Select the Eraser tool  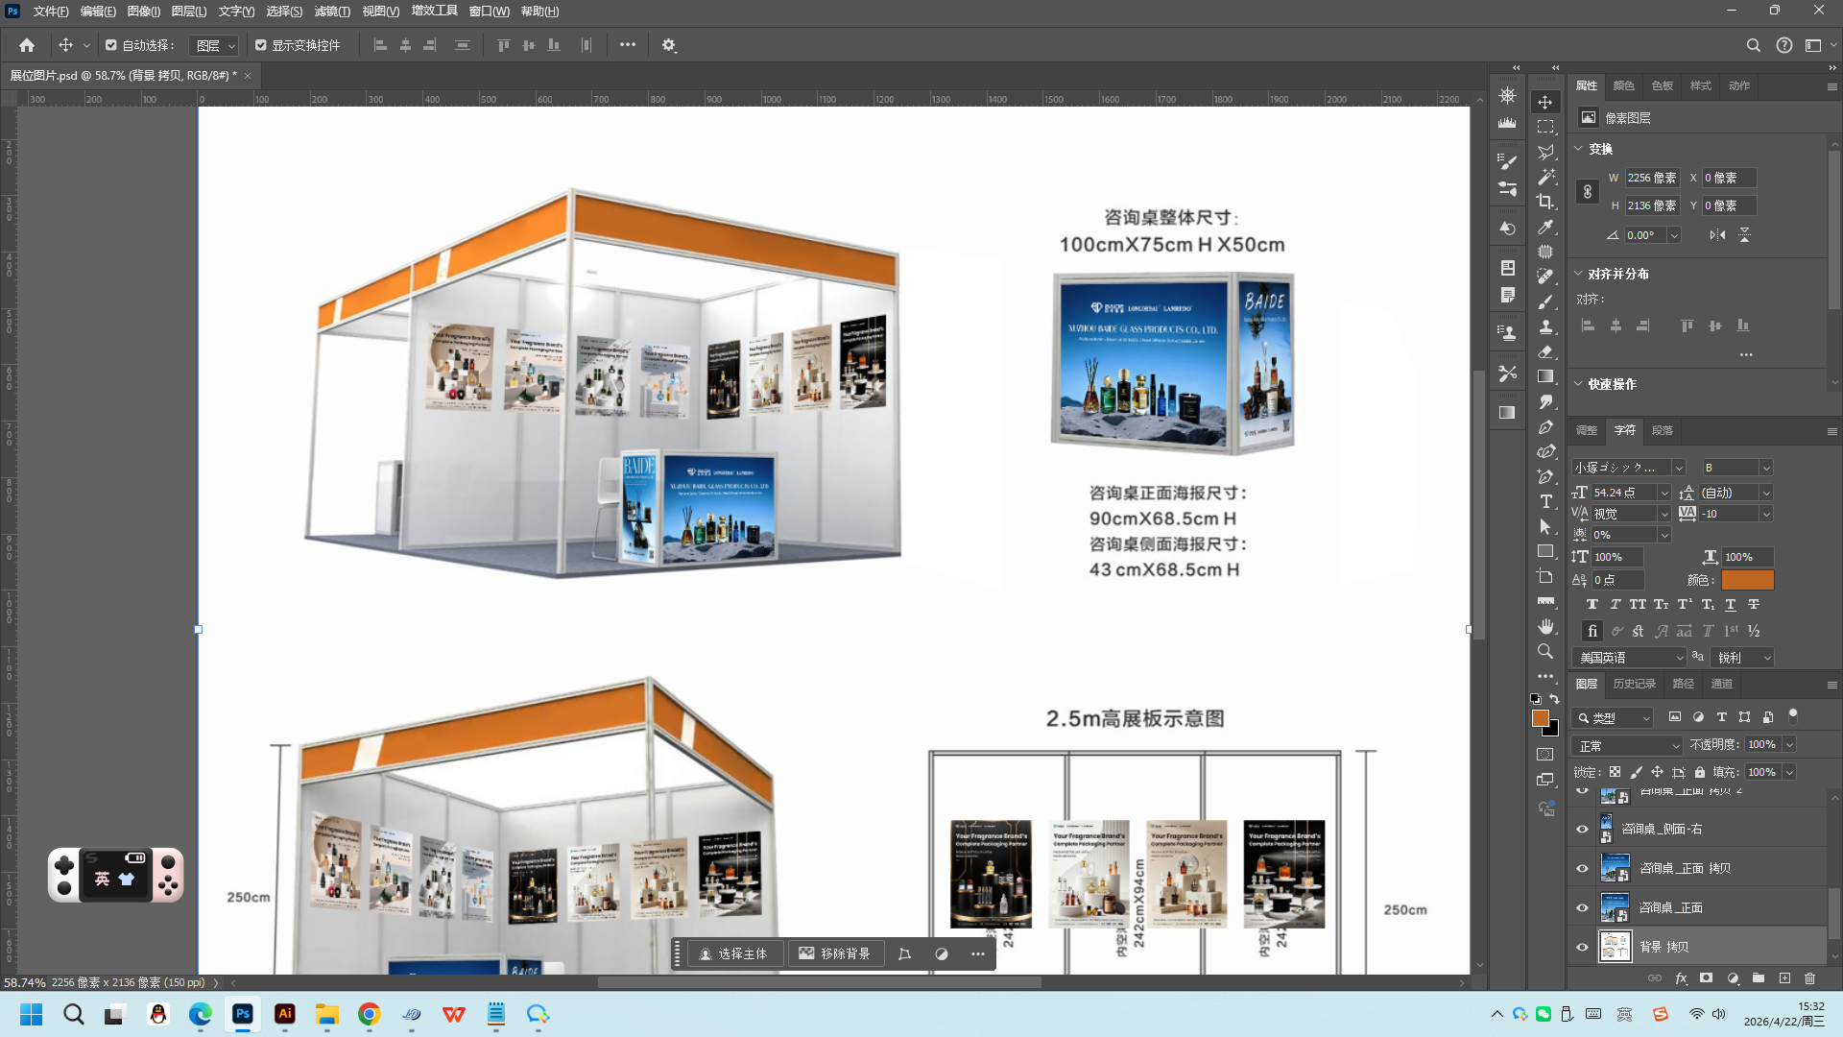point(1545,351)
